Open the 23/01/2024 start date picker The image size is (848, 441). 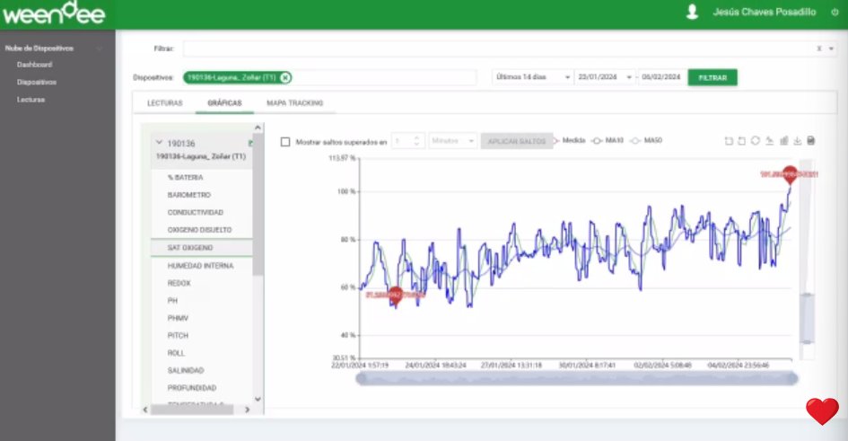pyautogui.click(x=605, y=77)
